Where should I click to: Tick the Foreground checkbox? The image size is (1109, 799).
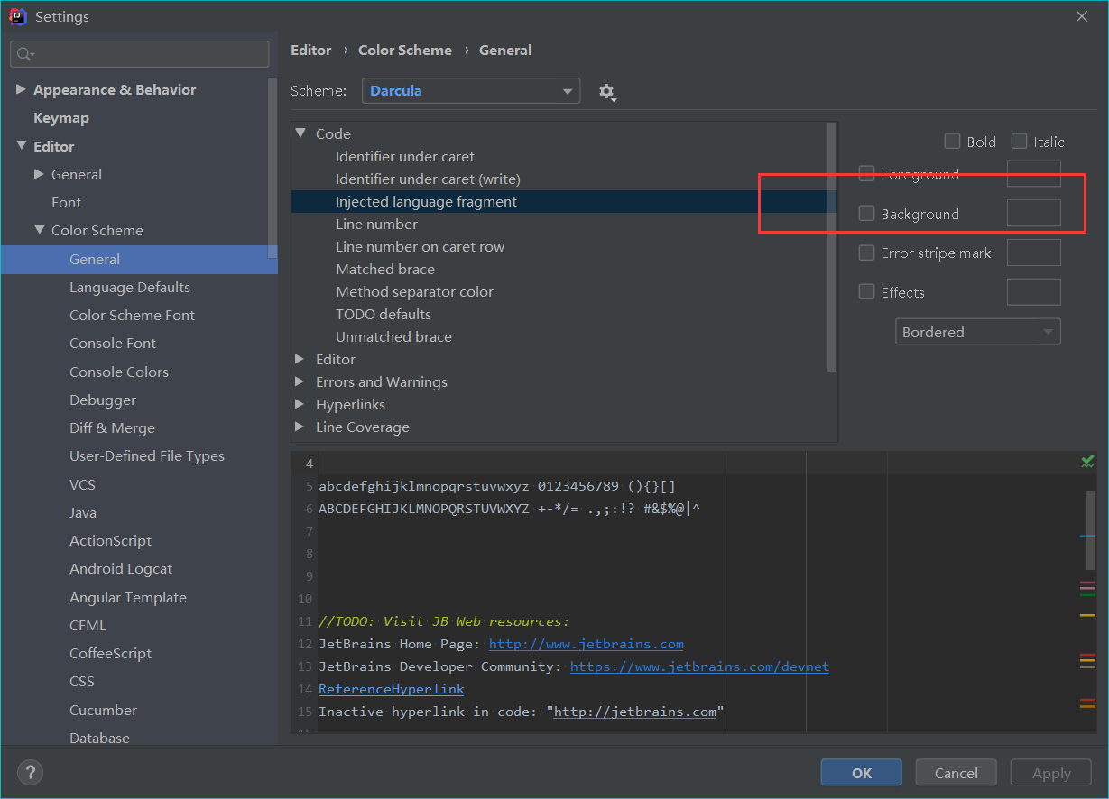pos(866,173)
